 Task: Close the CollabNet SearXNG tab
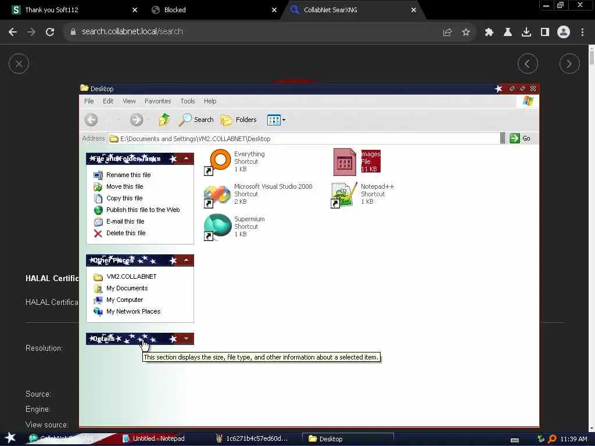click(414, 10)
